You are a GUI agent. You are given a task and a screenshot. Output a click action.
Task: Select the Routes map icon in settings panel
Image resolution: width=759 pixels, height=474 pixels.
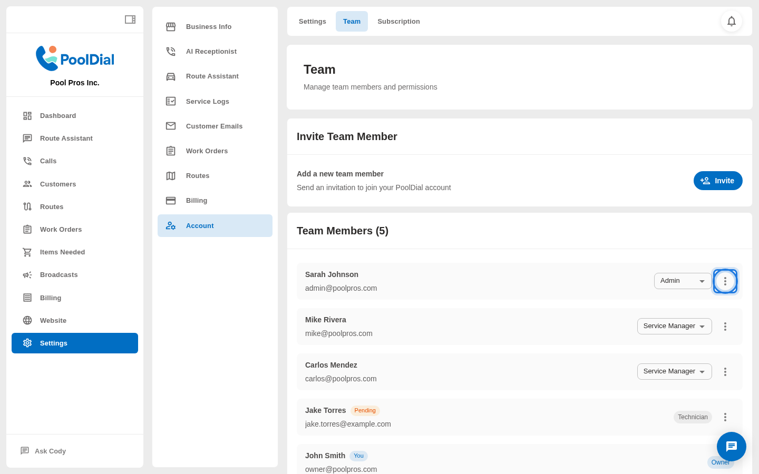click(170, 175)
